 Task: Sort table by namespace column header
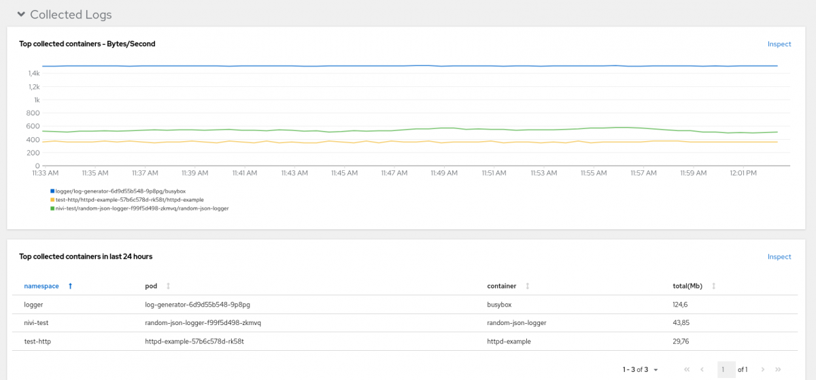point(41,286)
